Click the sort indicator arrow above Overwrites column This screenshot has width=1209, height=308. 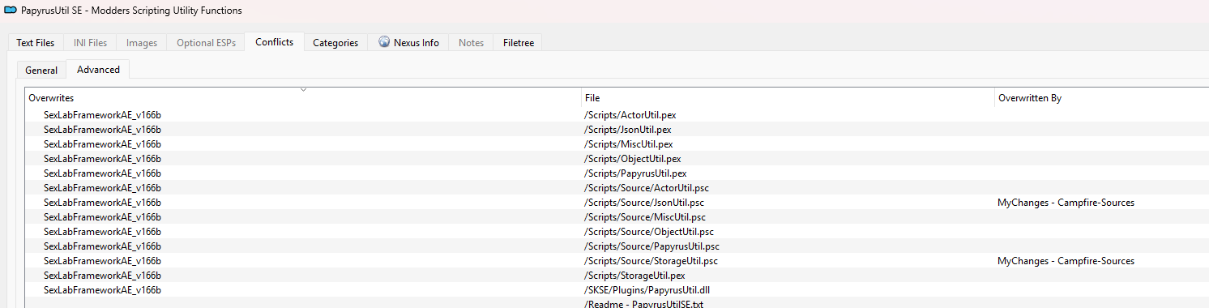click(303, 90)
